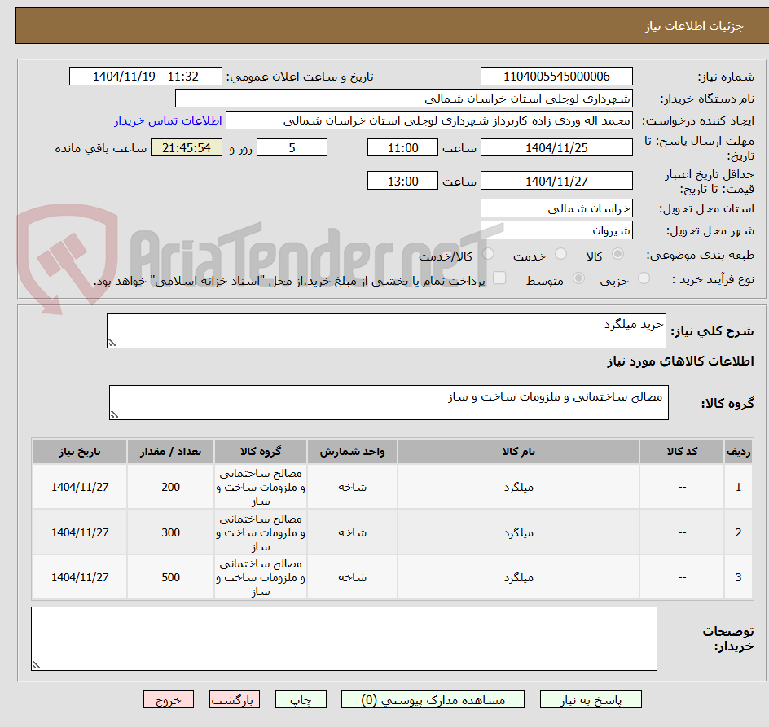Click the نام کالا column header
The width and height of the screenshot is (769, 727).
click(x=518, y=452)
